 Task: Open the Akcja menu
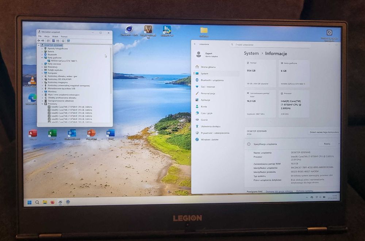coord(47,36)
